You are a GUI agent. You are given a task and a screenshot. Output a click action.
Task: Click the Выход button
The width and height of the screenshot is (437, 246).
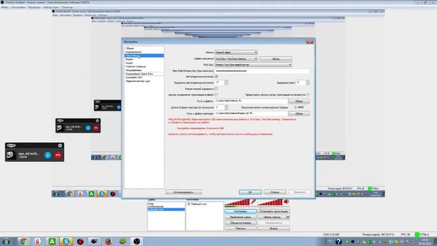point(274,228)
